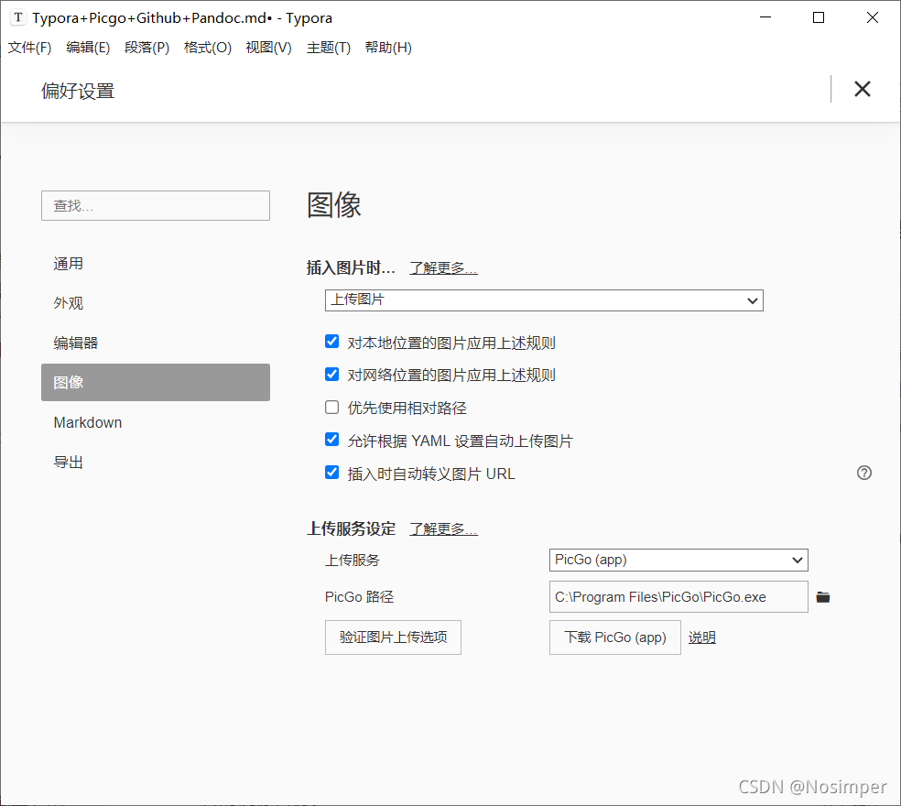Click the 查找 search field
Image resolution: width=901 pixels, height=806 pixels.
click(155, 206)
